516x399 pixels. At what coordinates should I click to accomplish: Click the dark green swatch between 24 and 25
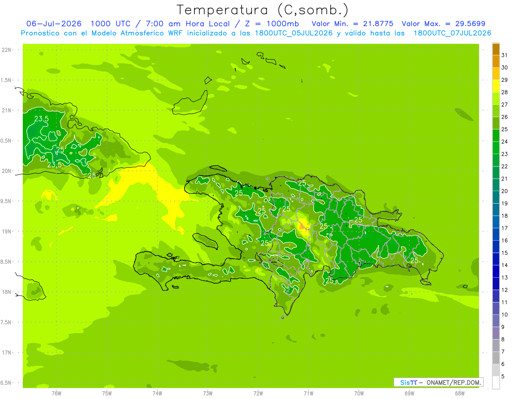496,136
